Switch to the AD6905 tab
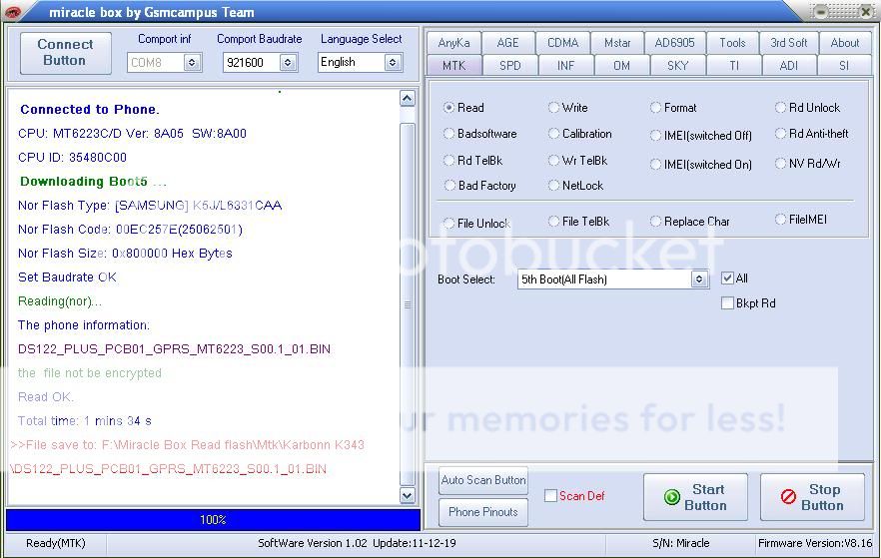Screen dimensions: 881x558 (674, 43)
